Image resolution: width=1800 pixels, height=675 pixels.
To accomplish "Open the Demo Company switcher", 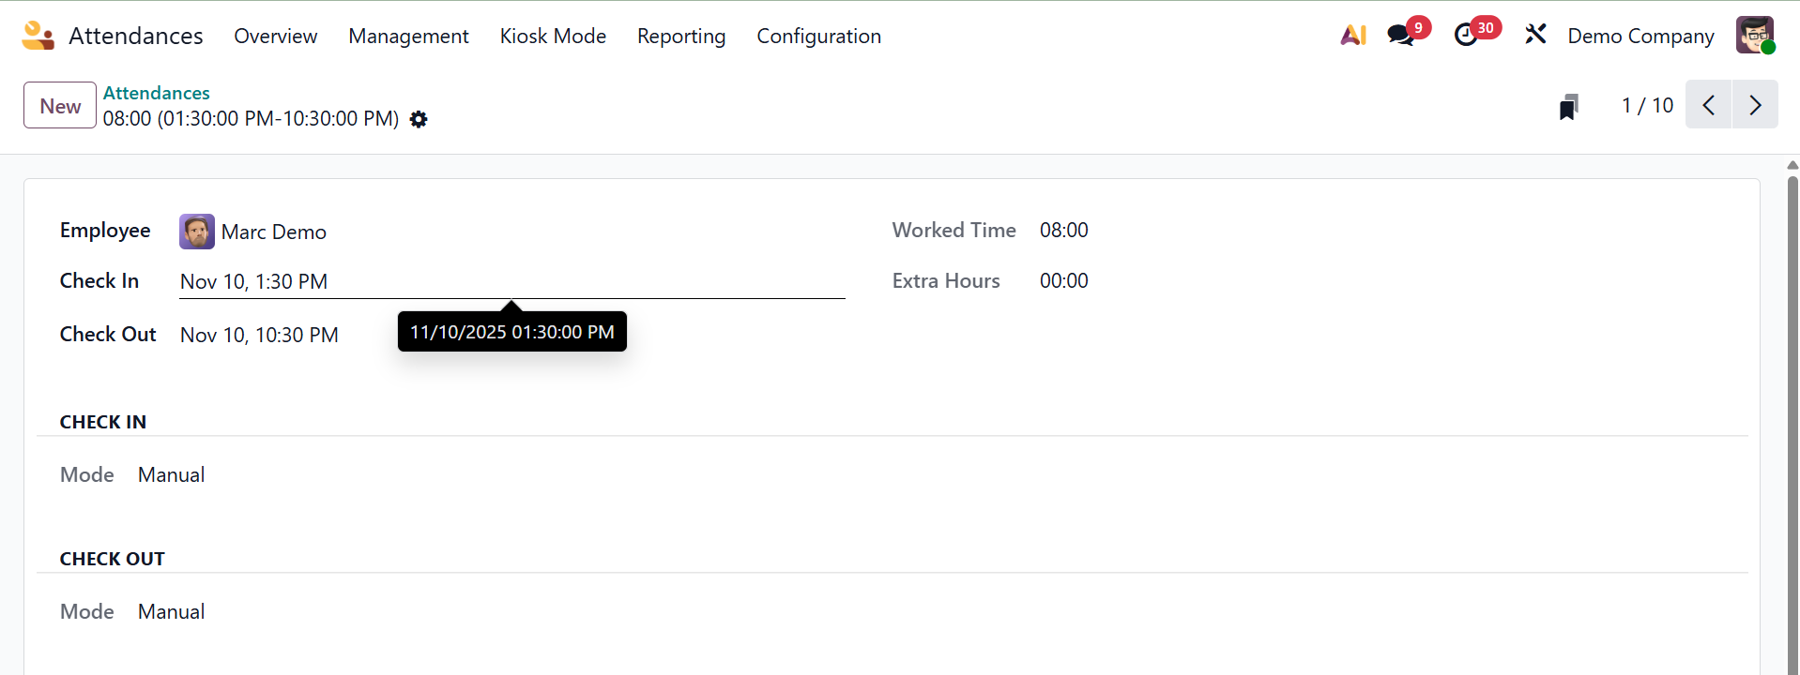I will tap(1640, 36).
